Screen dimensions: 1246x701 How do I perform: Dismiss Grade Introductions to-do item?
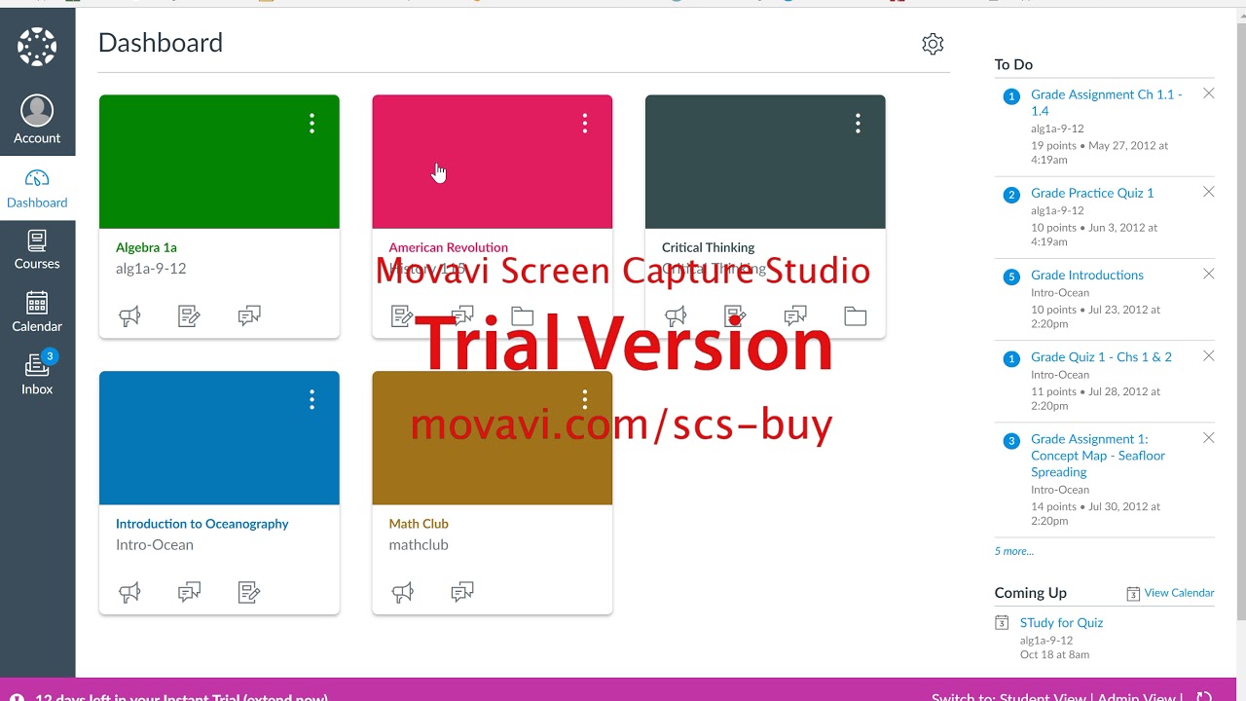coord(1208,274)
